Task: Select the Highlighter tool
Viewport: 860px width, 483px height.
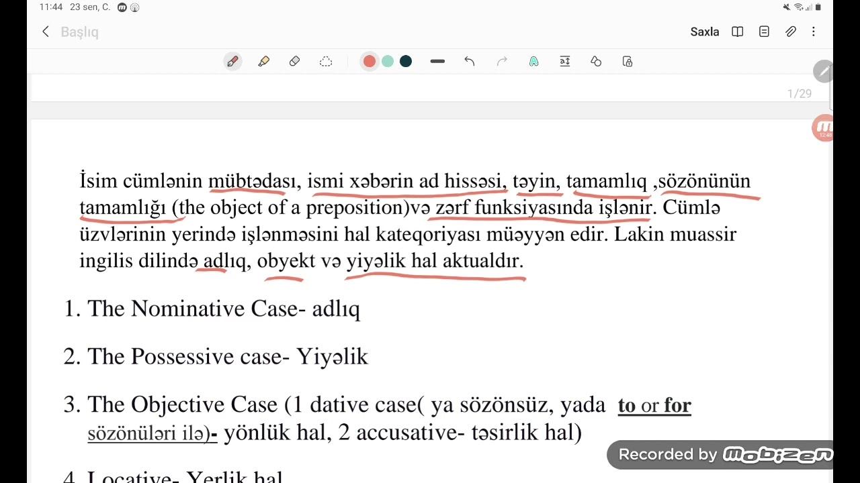Action: (264, 62)
